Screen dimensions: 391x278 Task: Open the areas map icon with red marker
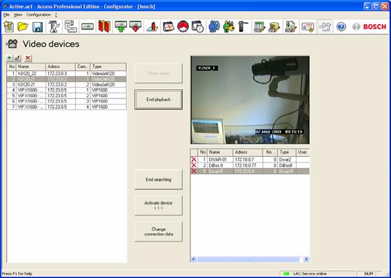152,26
